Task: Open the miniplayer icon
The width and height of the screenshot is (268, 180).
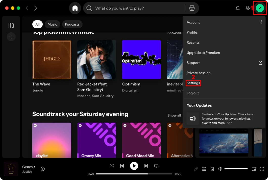Action: 254,169
